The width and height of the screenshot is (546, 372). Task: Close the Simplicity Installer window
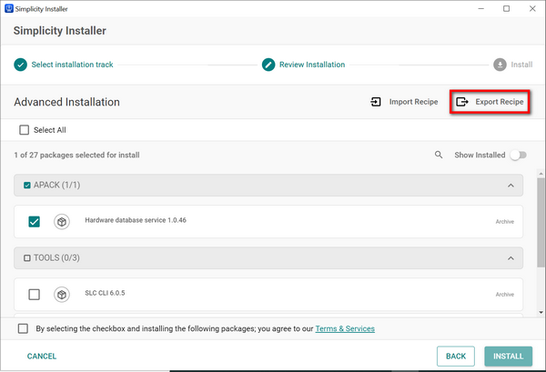532,9
